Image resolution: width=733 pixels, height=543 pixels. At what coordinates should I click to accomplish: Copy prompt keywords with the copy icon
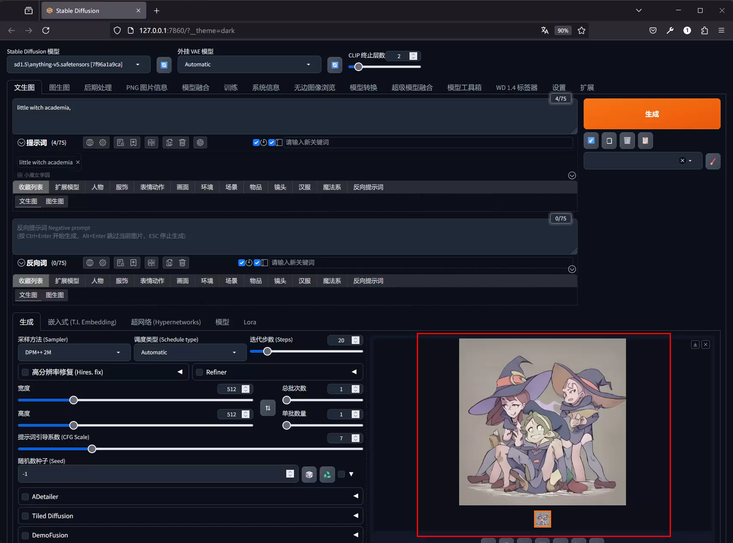(x=169, y=142)
